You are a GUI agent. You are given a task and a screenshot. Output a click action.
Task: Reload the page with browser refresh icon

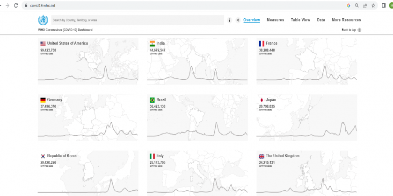coord(17,6)
